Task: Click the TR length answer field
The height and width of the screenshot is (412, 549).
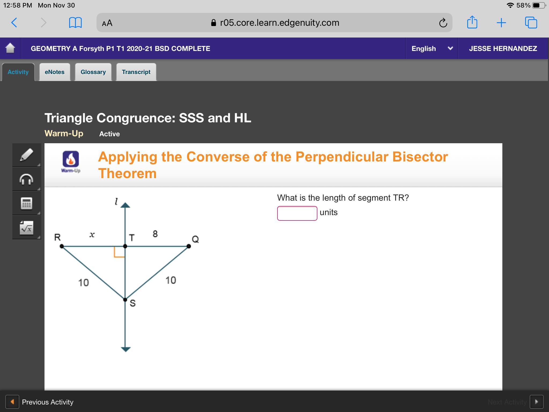Action: tap(297, 213)
